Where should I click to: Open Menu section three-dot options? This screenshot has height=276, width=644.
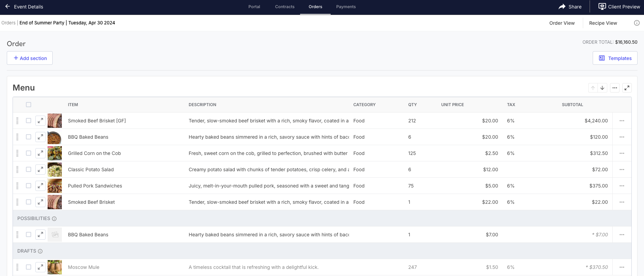(614, 88)
